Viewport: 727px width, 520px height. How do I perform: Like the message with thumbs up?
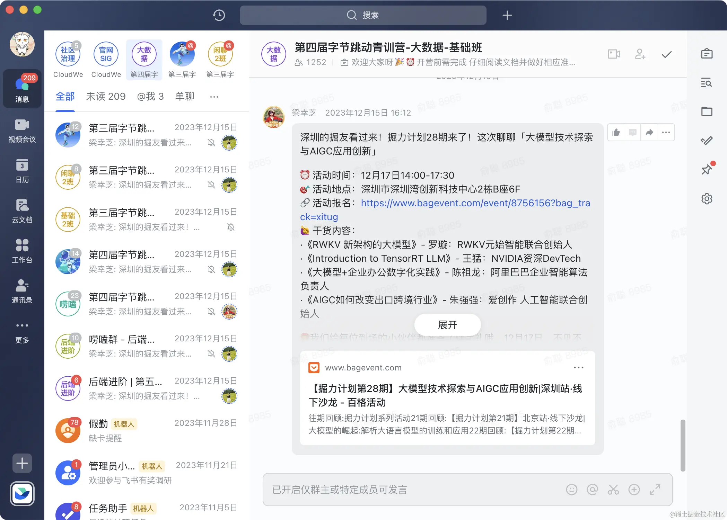tap(616, 132)
